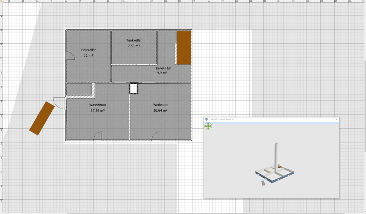Select the door at bottom of Waschhaus
Viewport: 366px width, 214px height.
click(x=98, y=136)
